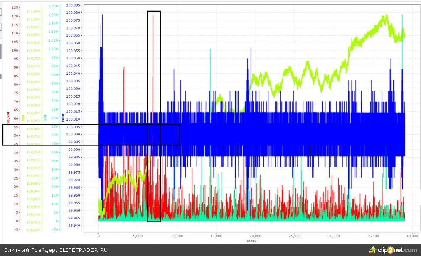Screen dimensions: 421x256
Task: Click the blue spike peak near index 19,500
Action: [x=251, y=48]
